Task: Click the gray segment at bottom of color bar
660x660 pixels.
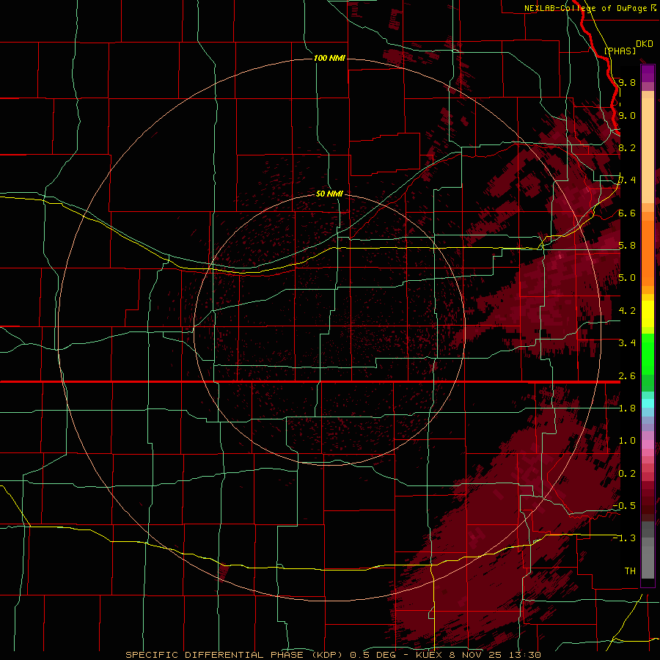Action: pyautogui.click(x=648, y=560)
